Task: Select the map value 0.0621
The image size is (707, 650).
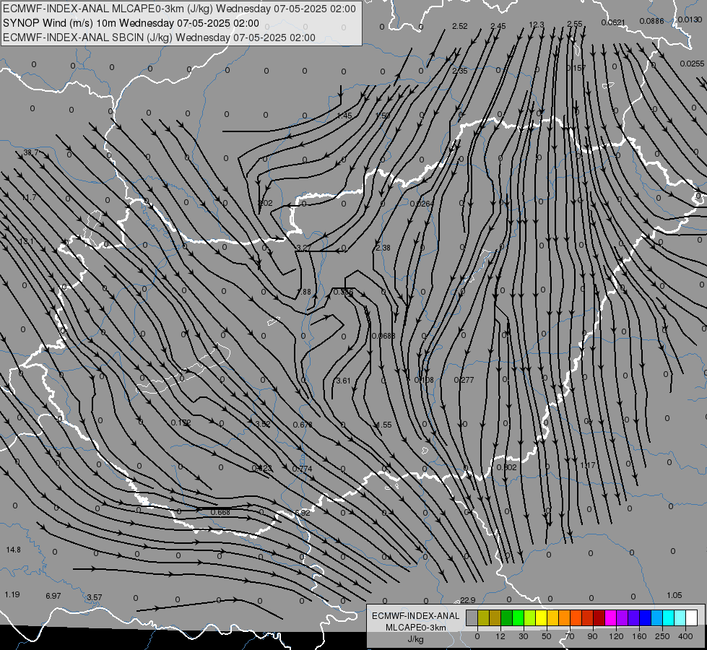Action: 613,22
